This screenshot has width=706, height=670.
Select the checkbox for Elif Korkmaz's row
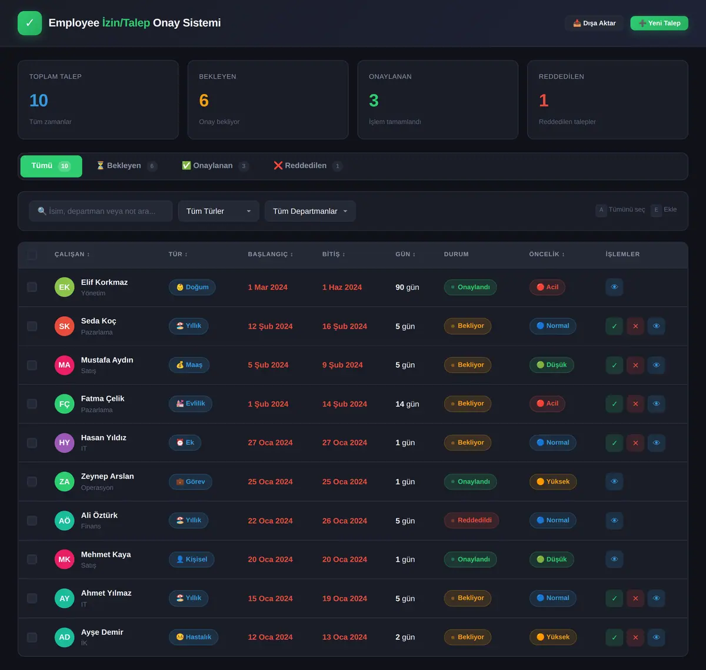tap(32, 287)
